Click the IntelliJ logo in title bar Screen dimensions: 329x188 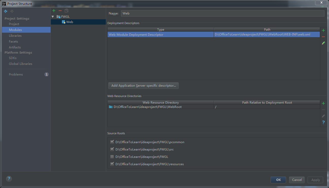(4, 4)
